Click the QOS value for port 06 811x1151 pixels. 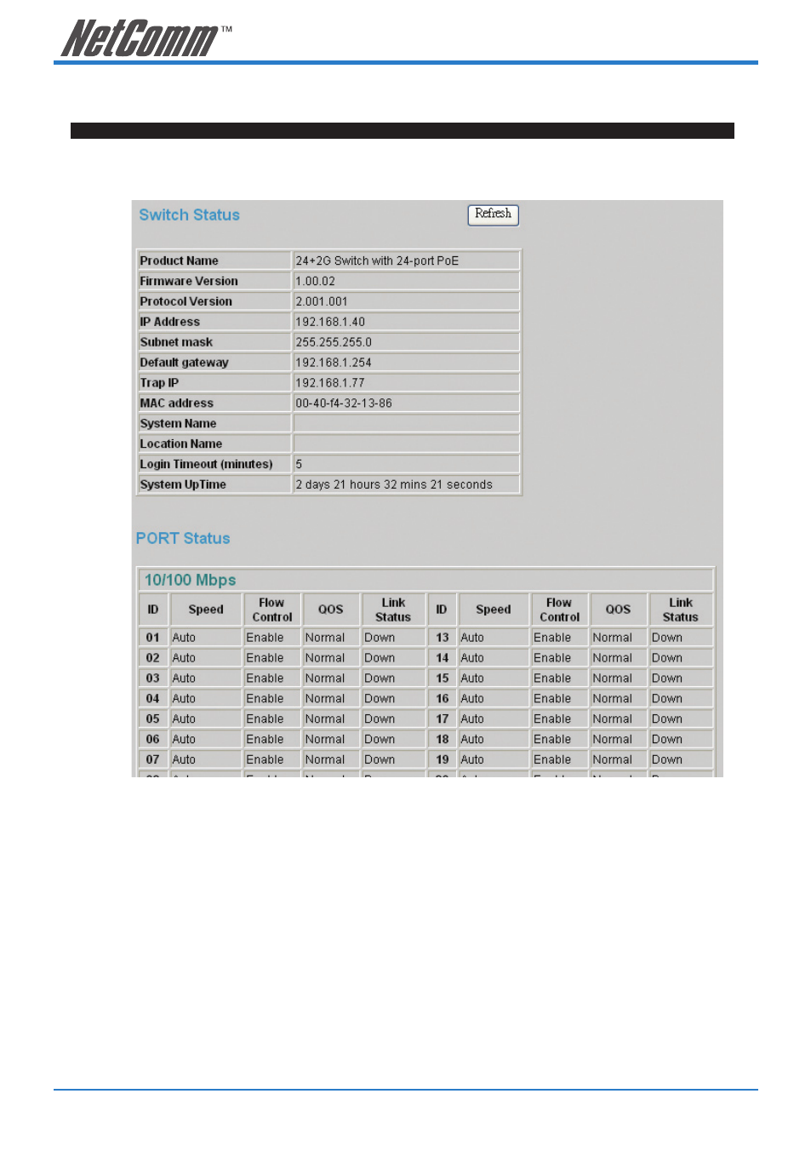coord(330,740)
